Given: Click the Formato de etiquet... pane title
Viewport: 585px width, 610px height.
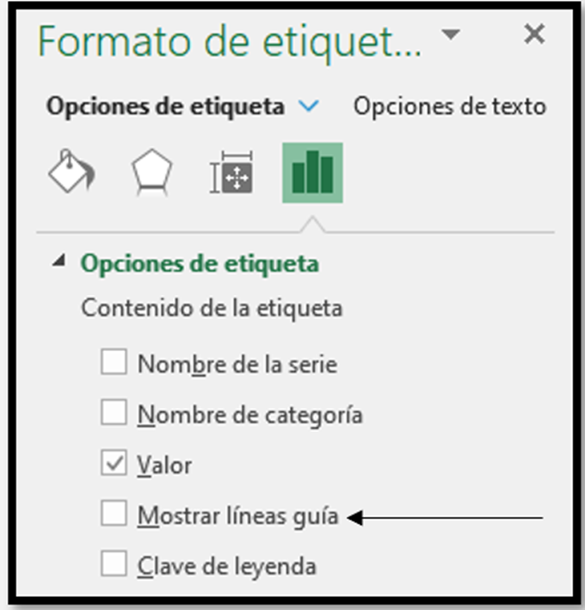Looking at the screenshot, I should tap(230, 41).
